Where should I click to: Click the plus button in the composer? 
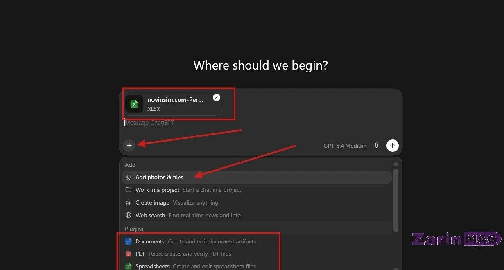129,145
